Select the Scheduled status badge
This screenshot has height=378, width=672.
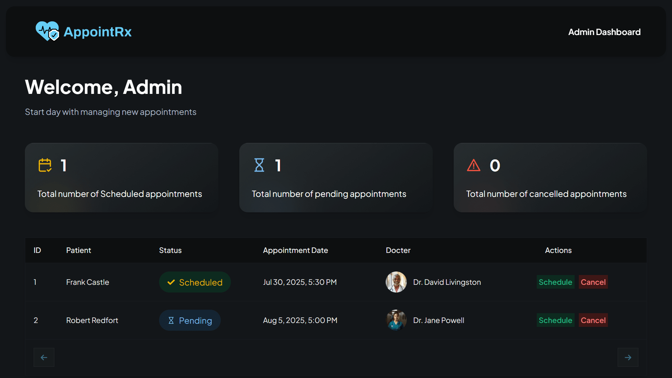tap(195, 282)
